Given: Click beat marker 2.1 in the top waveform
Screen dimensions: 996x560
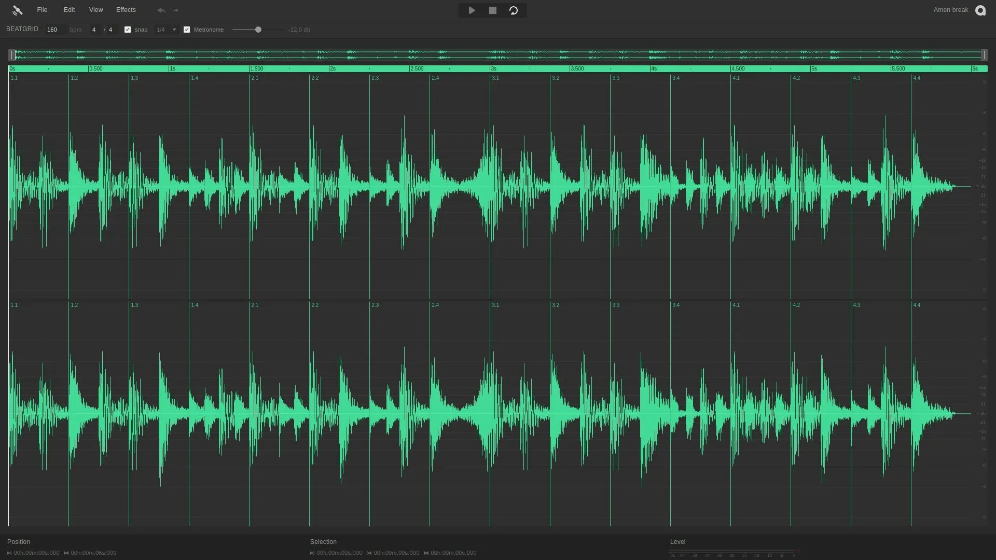Looking at the screenshot, I should pyautogui.click(x=254, y=78).
